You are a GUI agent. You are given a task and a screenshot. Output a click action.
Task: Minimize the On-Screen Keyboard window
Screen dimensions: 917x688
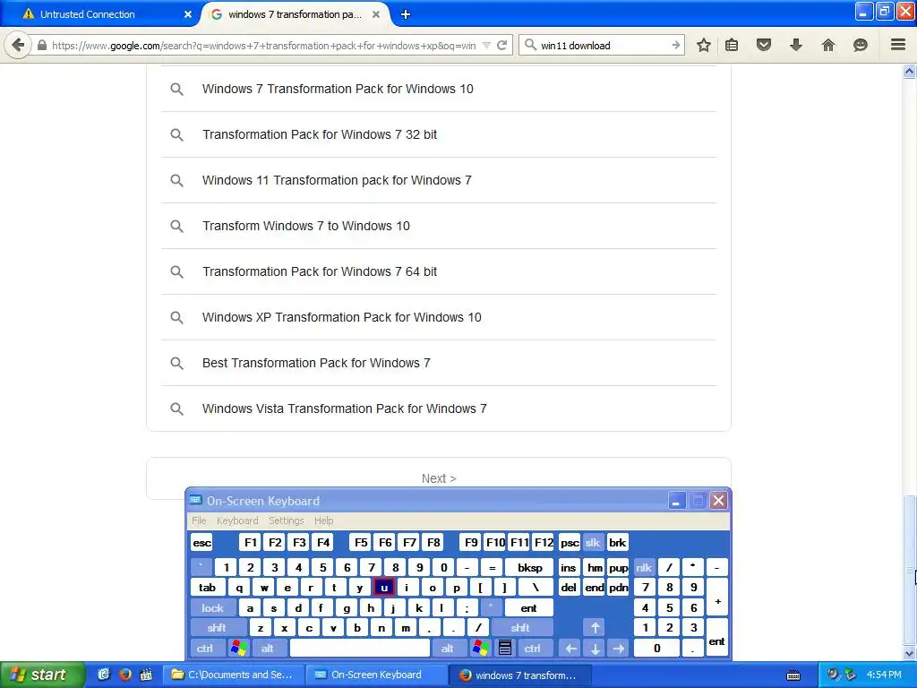tap(677, 501)
